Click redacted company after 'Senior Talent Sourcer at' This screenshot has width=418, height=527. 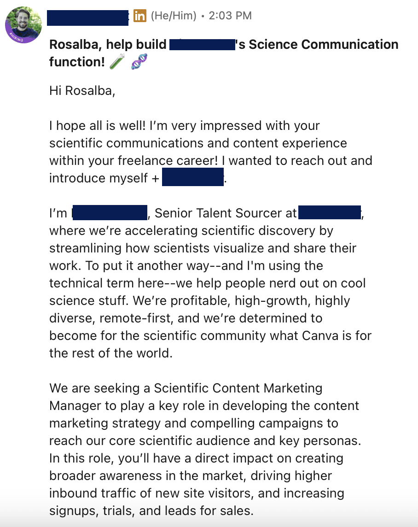click(x=329, y=213)
